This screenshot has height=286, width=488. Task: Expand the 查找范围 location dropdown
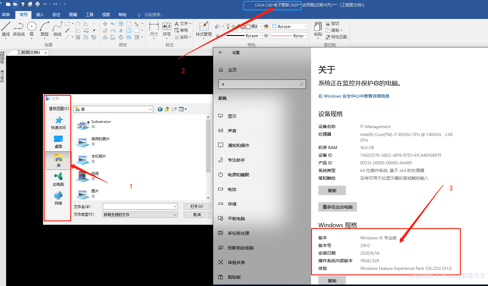150,109
